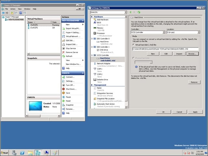The width and height of the screenshot is (208, 156).
Task: Open the Help menu in Hyper-V Manager
Action: 34,9
